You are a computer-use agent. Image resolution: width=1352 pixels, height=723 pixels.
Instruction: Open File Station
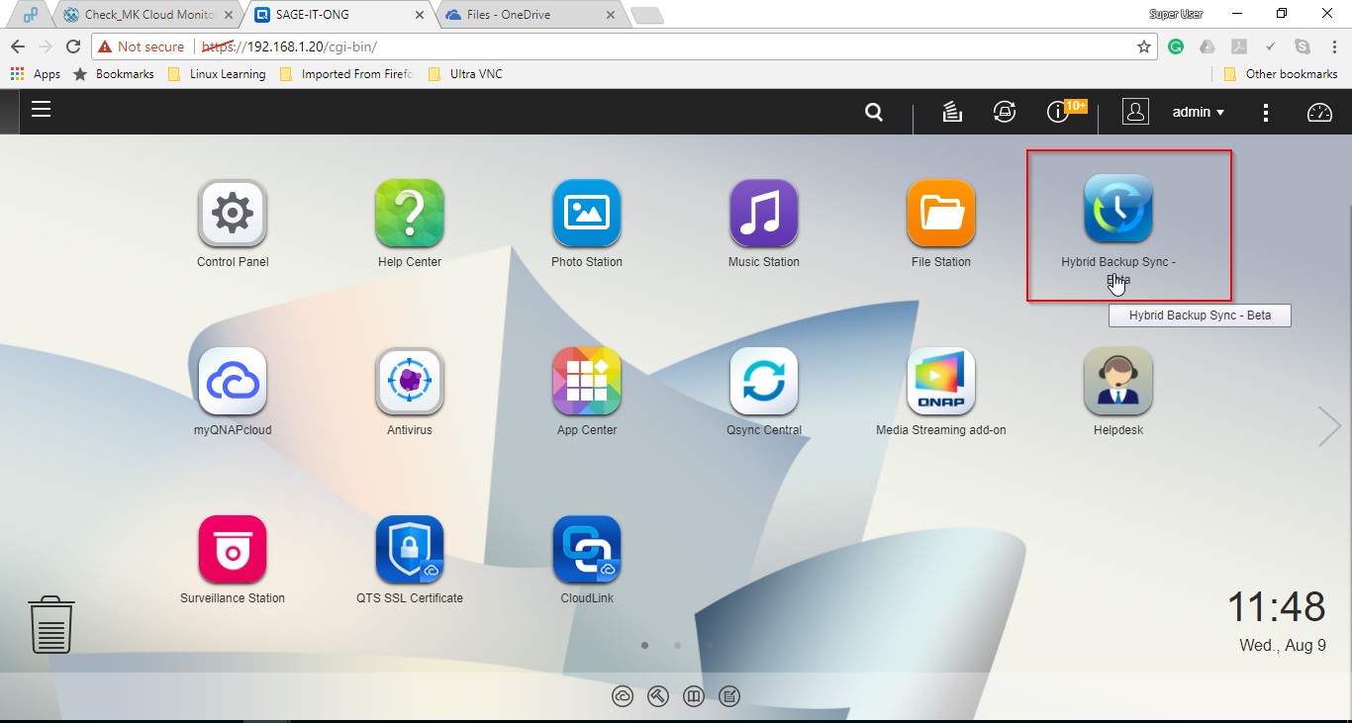pos(940,213)
